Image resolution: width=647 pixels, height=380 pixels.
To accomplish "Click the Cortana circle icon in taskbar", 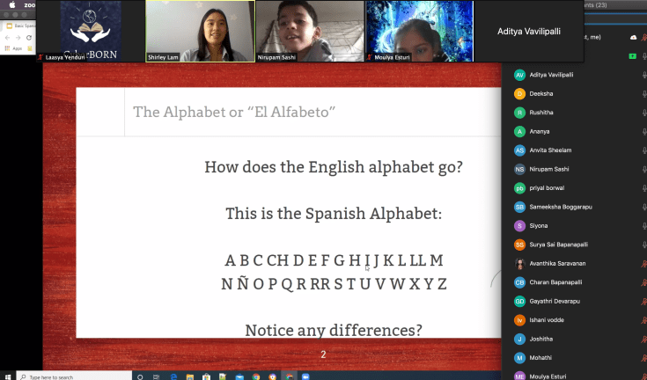I will pyautogui.click(x=140, y=376).
